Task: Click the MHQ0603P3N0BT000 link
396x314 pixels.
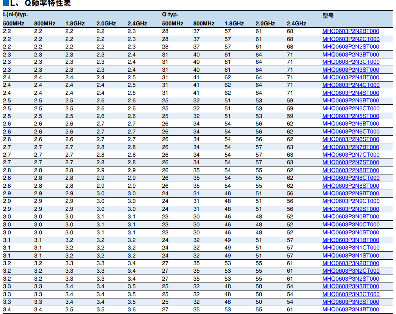Action: click(351, 217)
